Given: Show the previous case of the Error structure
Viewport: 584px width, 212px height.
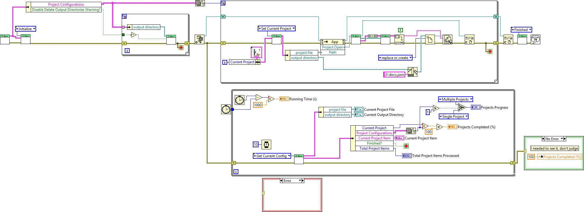Looking at the screenshot, I should click(281, 181).
